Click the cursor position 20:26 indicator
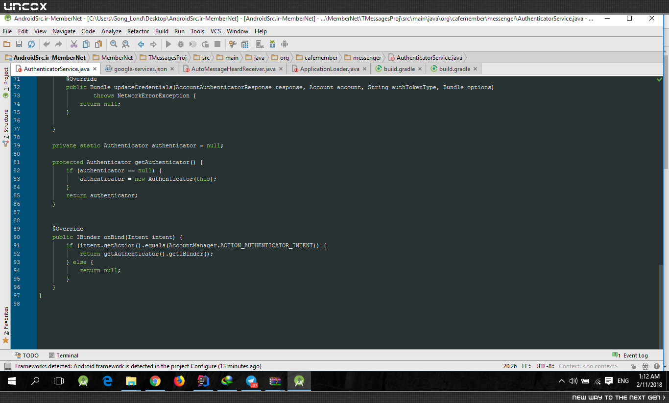The image size is (669, 403). pos(510,366)
